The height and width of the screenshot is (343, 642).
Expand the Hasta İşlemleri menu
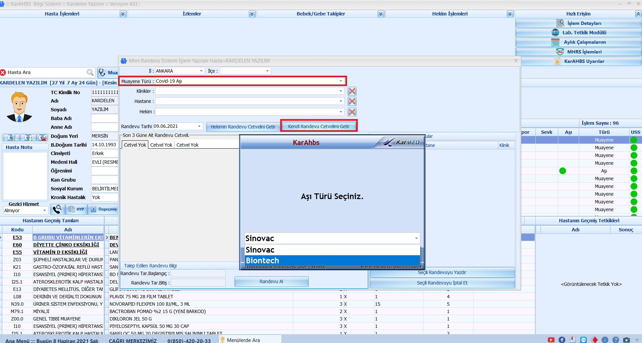pyautogui.click(x=123, y=14)
